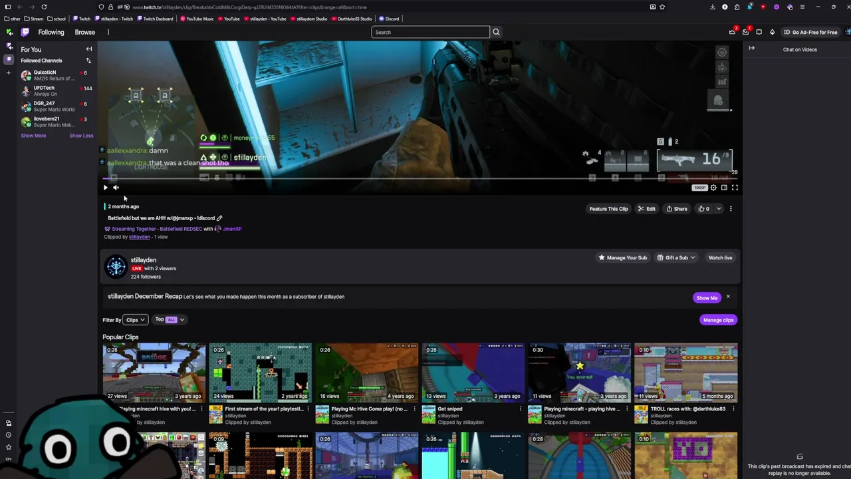The image size is (851, 479).
Task: Open the Twitch Dasboard bookmark
Action: [x=156, y=19]
